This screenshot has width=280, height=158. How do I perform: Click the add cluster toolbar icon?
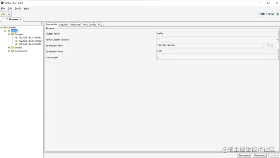[2, 14]
